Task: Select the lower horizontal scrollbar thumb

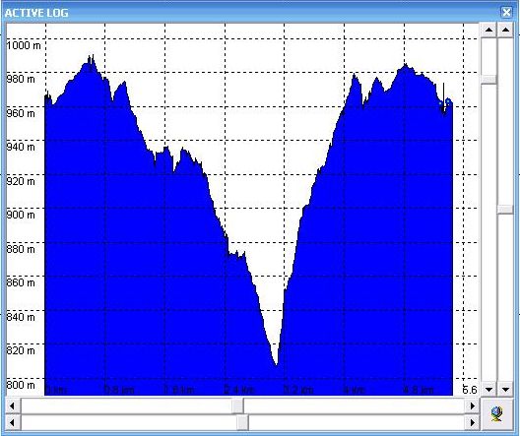Action: 242,423
